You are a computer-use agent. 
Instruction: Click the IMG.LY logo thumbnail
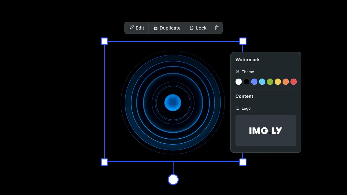[266, 131]
